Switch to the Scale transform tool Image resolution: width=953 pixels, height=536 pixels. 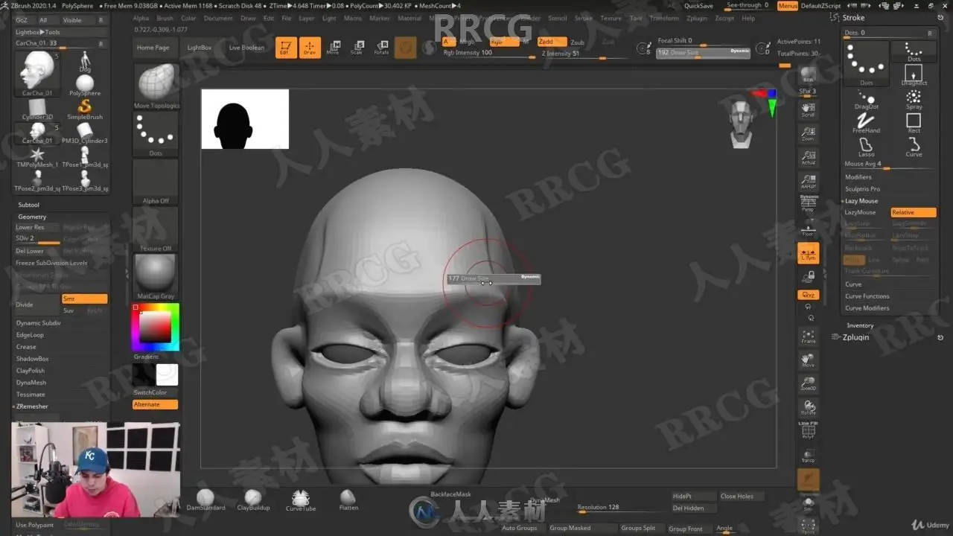coord(357,48)
